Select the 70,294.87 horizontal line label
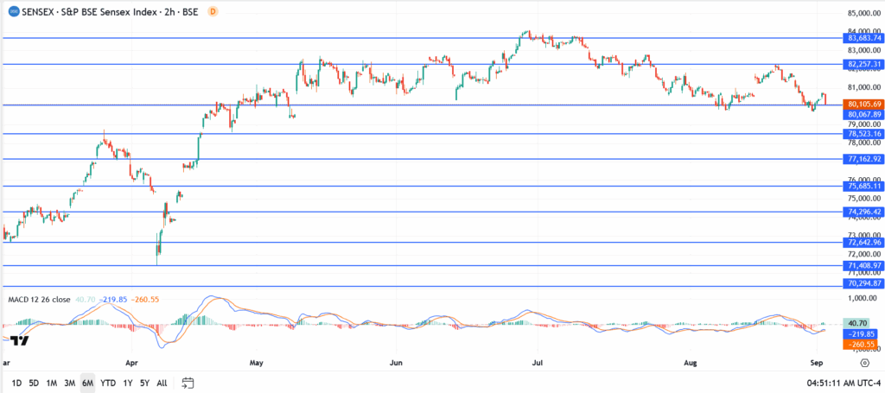Image resolution: width=885 pixels, height=393 pixels. [863, 283]
